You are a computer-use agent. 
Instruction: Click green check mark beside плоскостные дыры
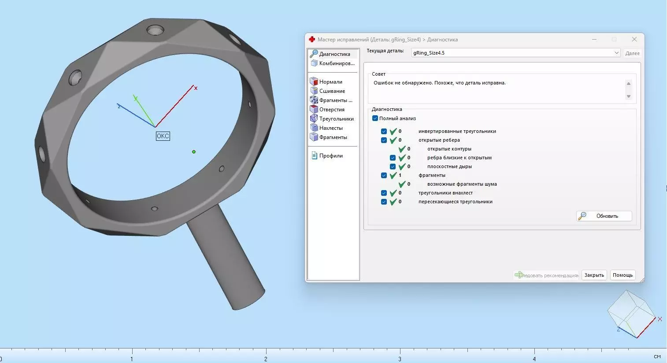point(402,166)
